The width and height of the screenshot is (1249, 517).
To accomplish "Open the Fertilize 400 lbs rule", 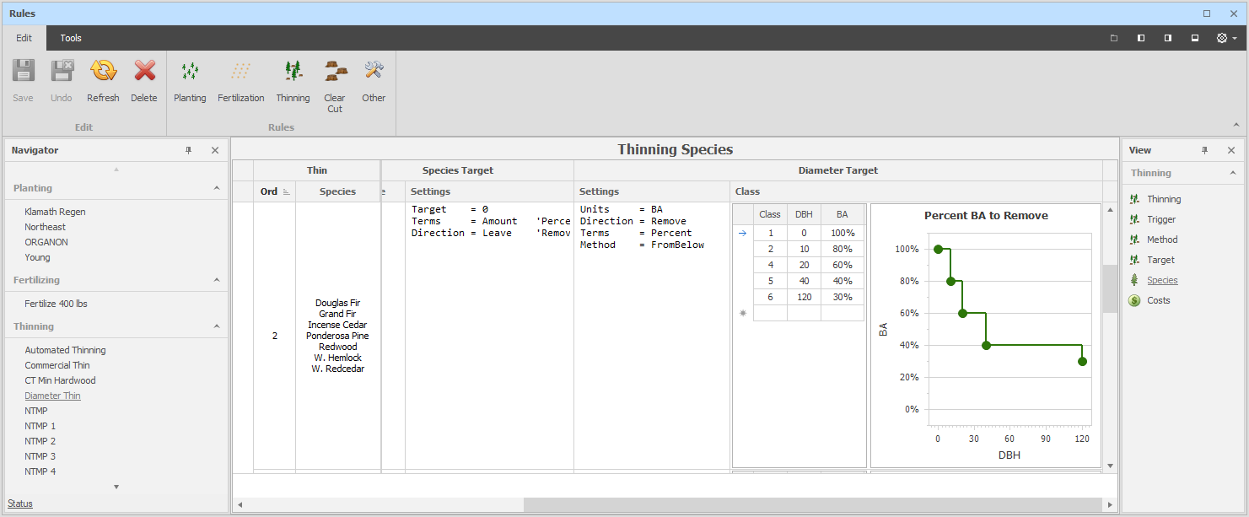I will point(56,304).
